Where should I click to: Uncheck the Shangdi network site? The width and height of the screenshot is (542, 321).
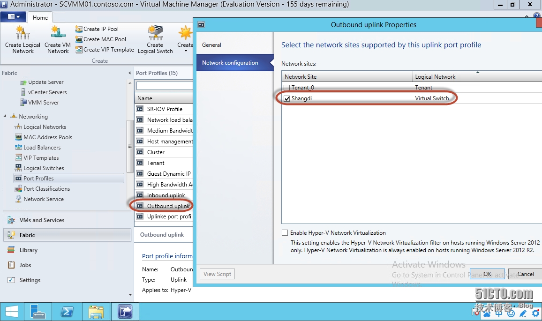pos(286,98)
